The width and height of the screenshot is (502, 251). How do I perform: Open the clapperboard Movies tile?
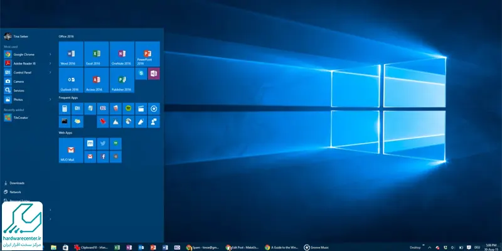tap(141, 109)
